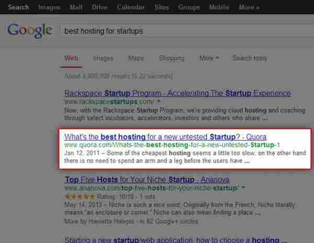Select the Web results tab

(71, 58)
